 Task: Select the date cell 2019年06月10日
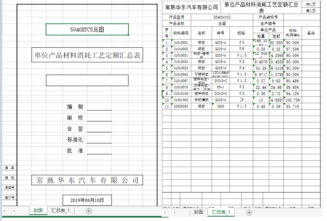tap(87, 200)
